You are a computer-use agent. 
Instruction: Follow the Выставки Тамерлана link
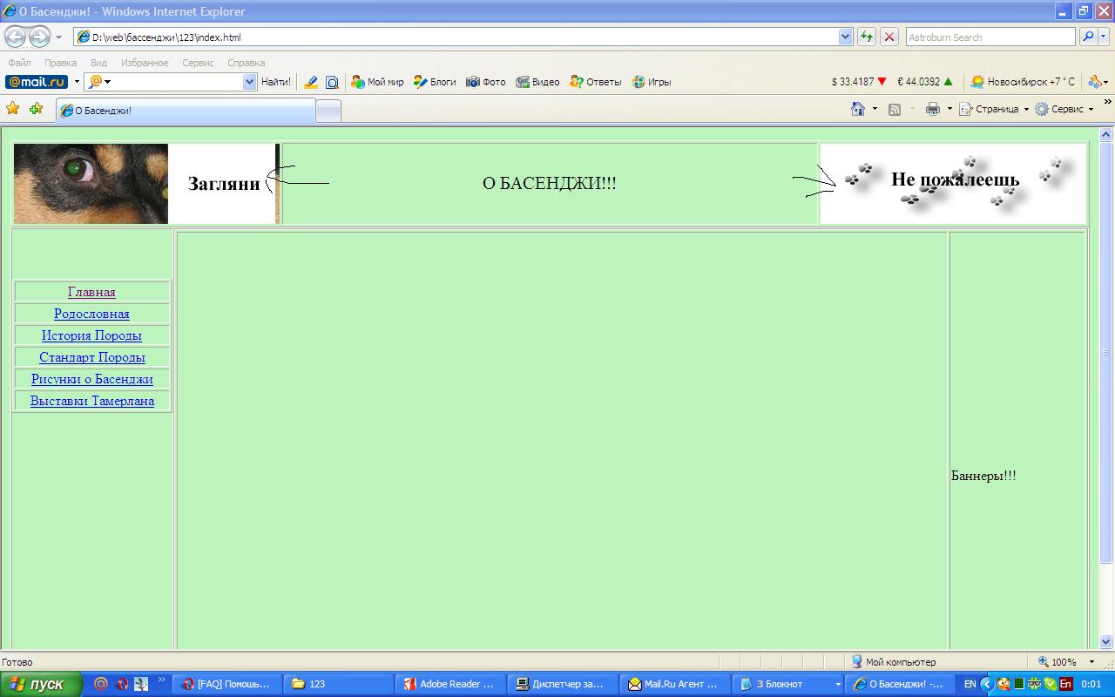point(91,401)
